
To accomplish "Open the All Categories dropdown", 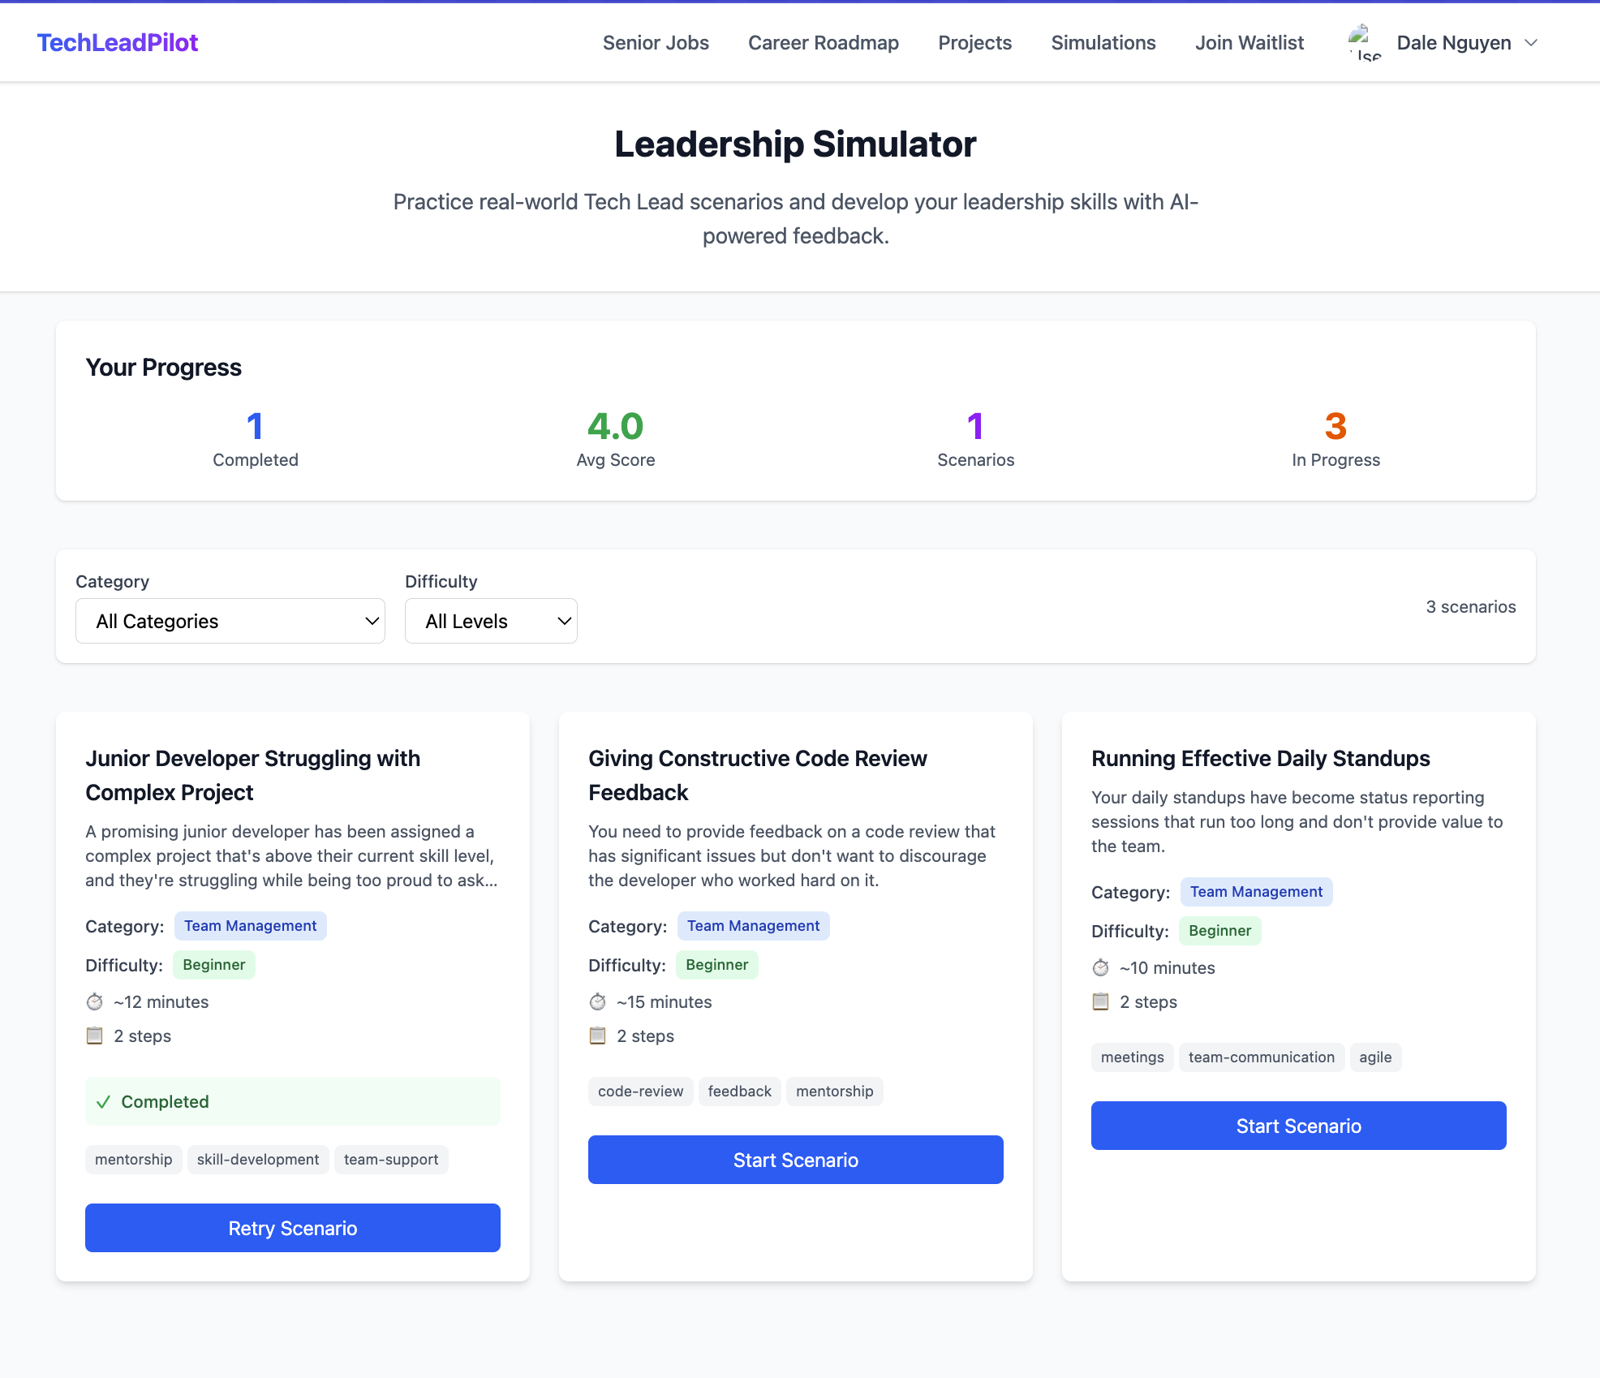I will [x=230, y=621].
